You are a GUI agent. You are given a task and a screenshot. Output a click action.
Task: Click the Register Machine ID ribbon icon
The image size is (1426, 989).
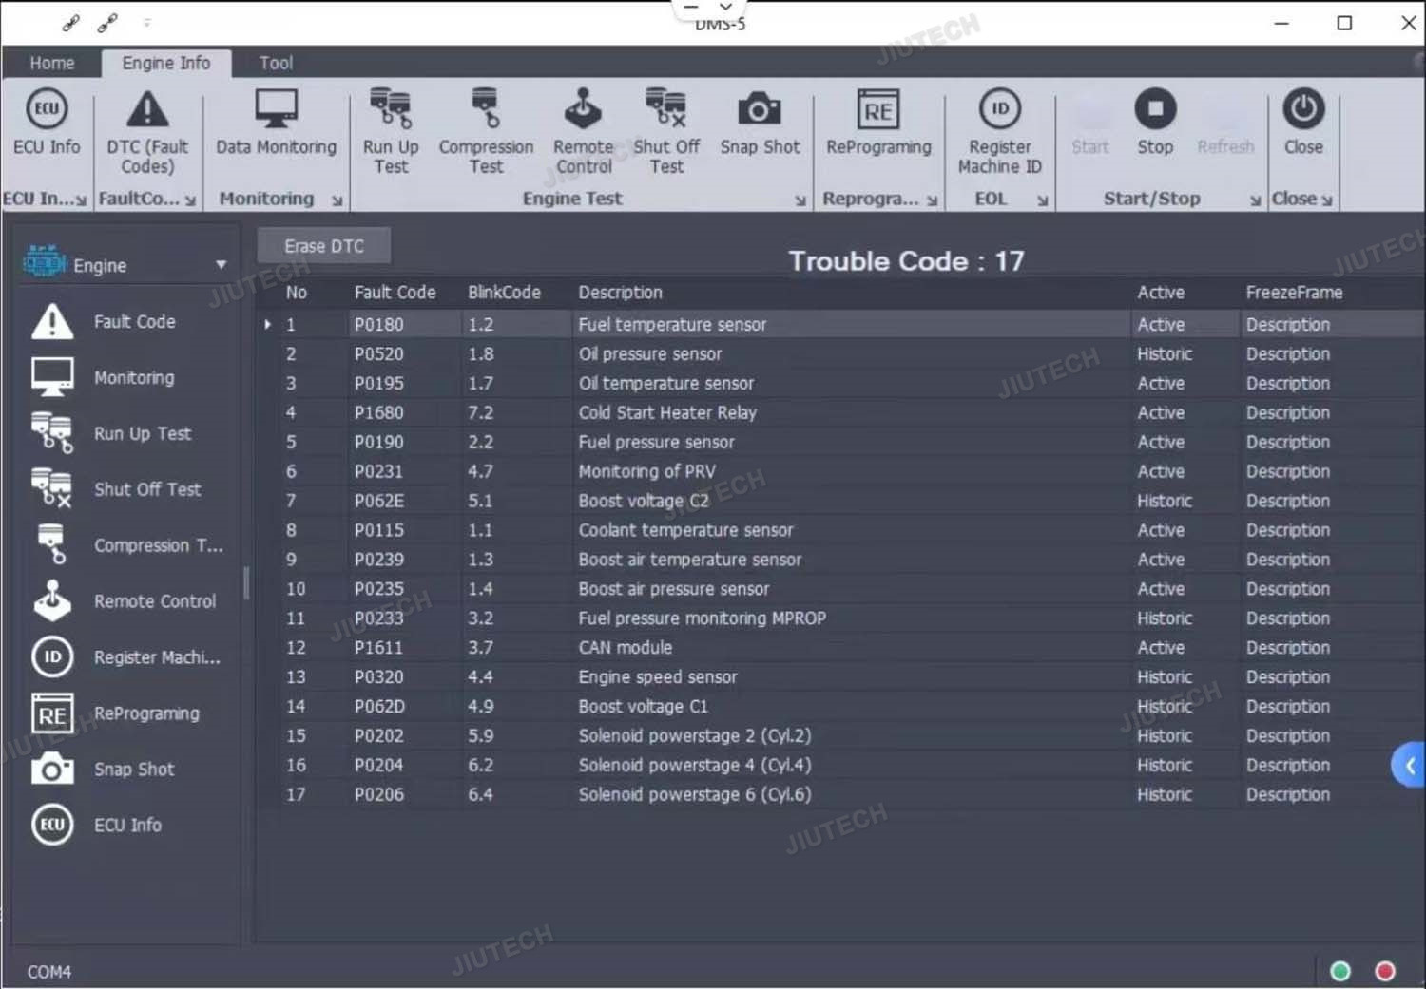[999, 110]
